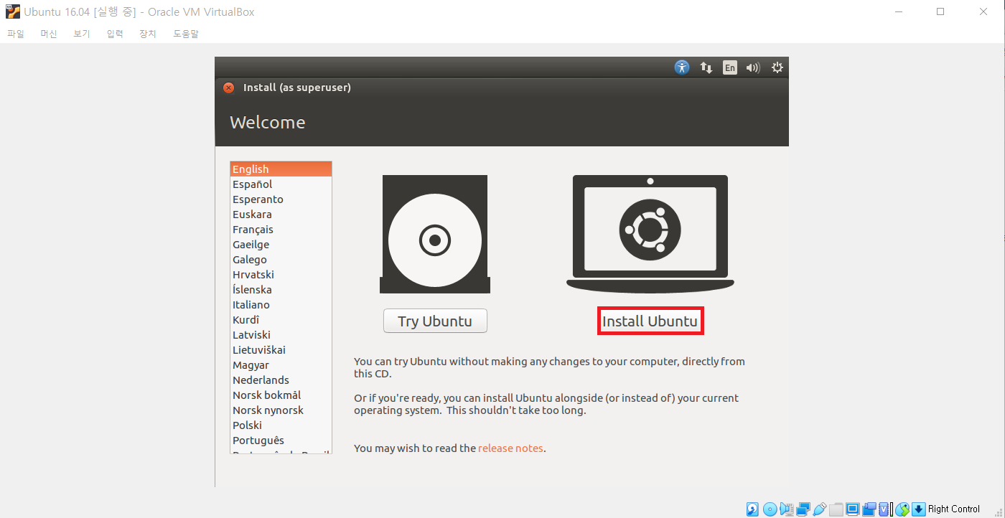The height and width of the screenshot is (518, 1005).
Task: Select Kurdî in the language list
Action: (281, 320)
